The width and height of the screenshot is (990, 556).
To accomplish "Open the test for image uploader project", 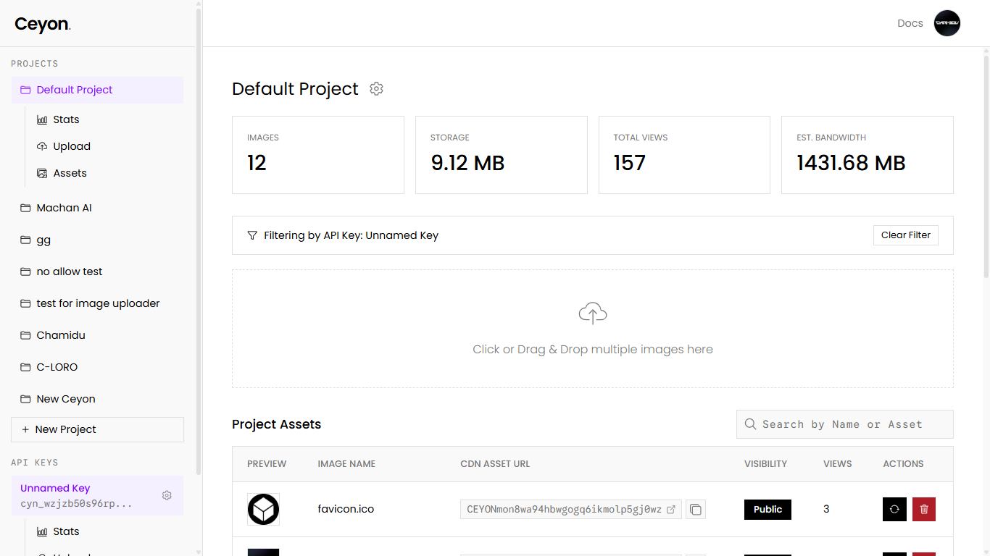I will point(97,303).
